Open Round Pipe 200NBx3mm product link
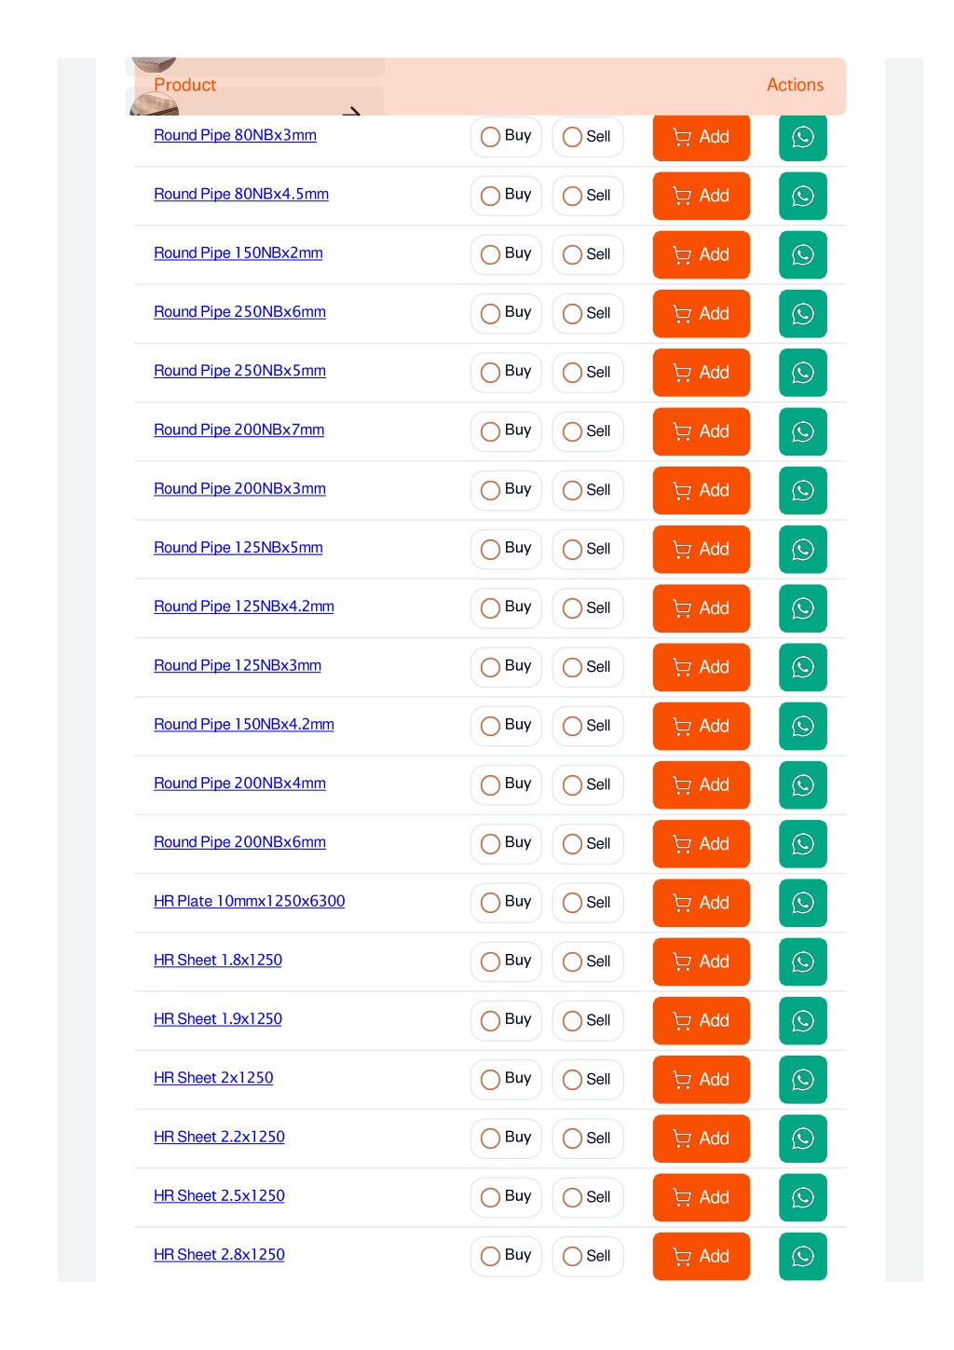This screenshot has height=1350, width=954. pos(239,489)
